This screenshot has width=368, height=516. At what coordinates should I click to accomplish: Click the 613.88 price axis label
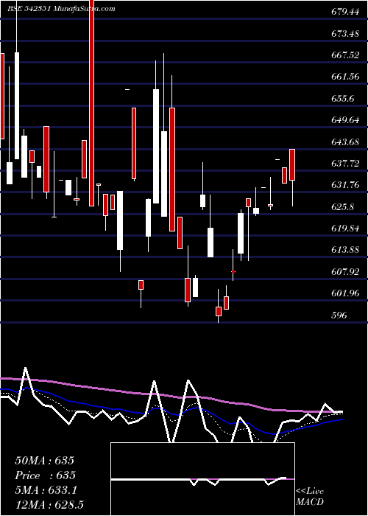345,250
